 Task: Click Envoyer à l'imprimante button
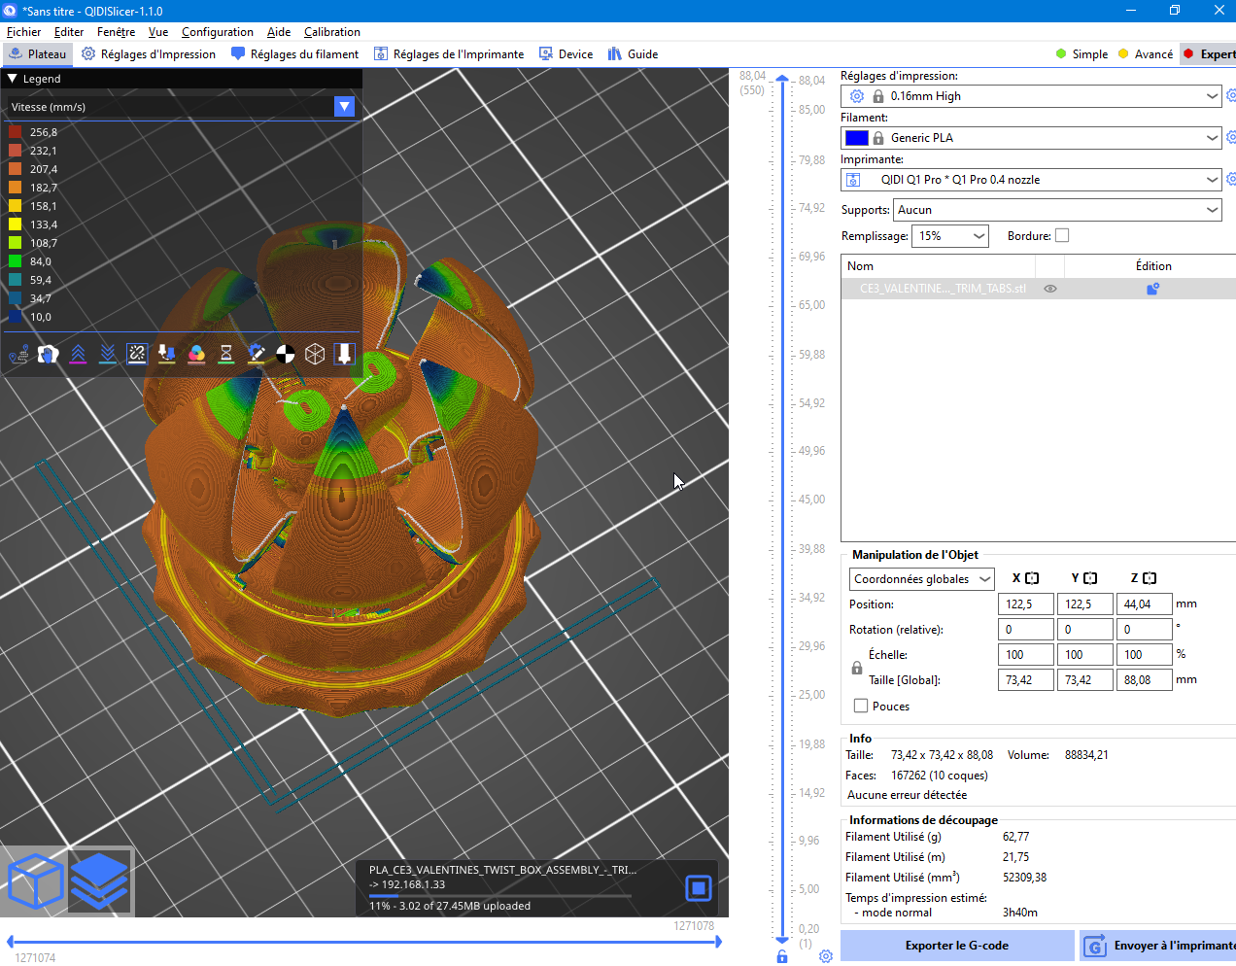1158,946
